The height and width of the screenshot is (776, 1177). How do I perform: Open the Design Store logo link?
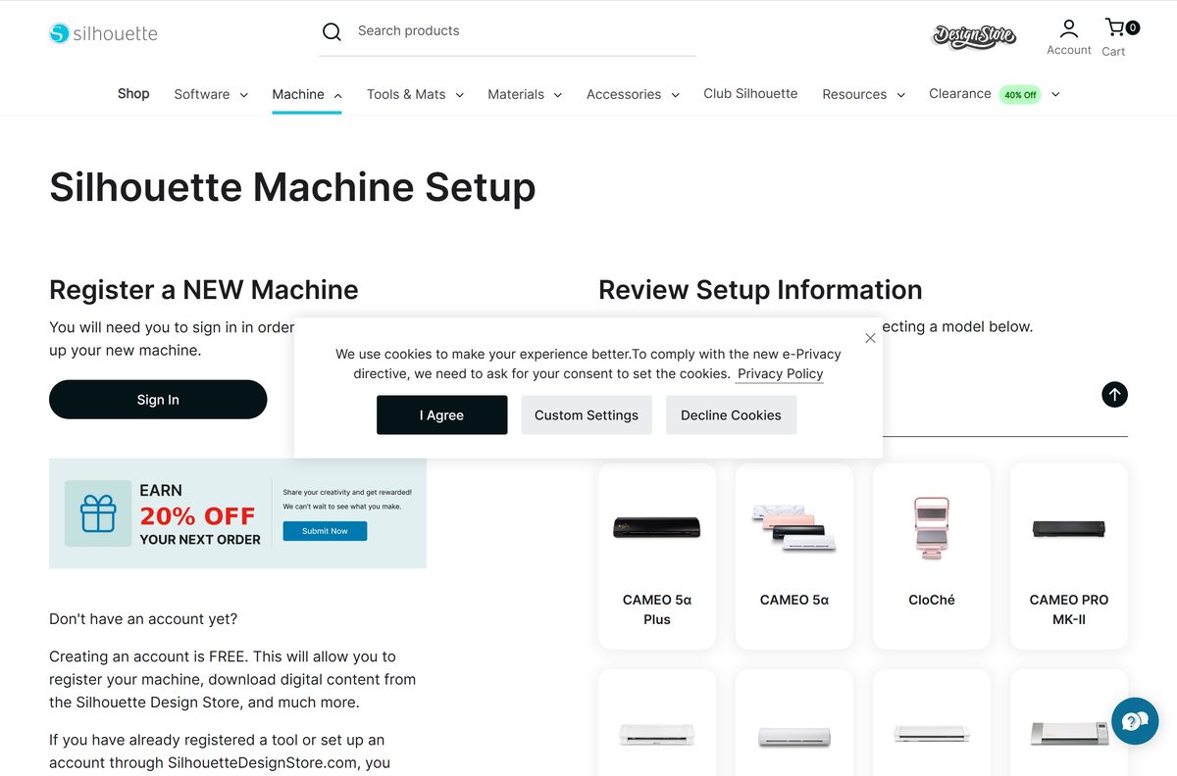[974, 36]
